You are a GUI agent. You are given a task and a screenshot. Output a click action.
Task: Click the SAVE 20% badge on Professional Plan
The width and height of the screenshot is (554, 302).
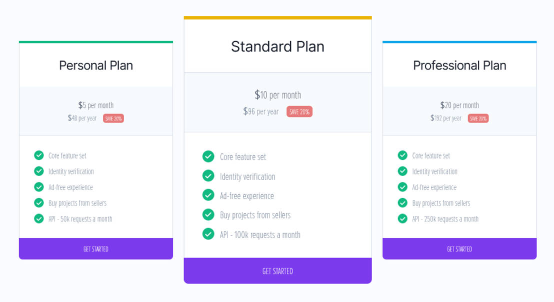[x=477, y=118]
